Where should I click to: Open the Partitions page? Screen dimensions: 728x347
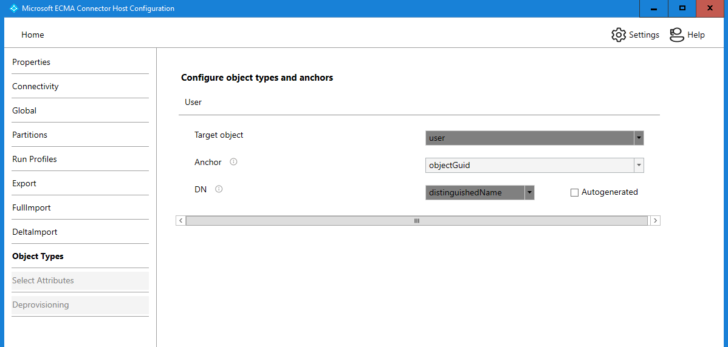(x=30, y=135)
